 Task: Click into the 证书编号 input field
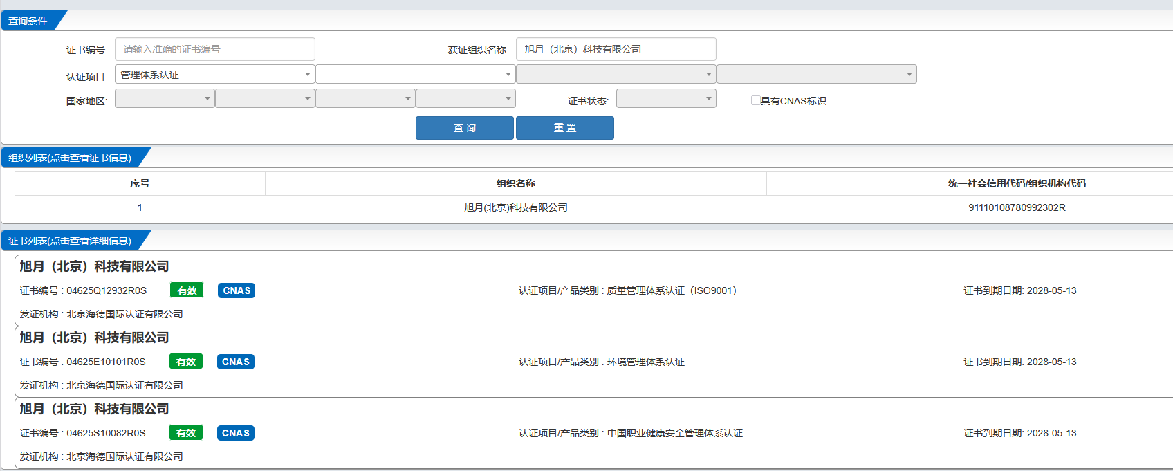(x=214, y=49)
